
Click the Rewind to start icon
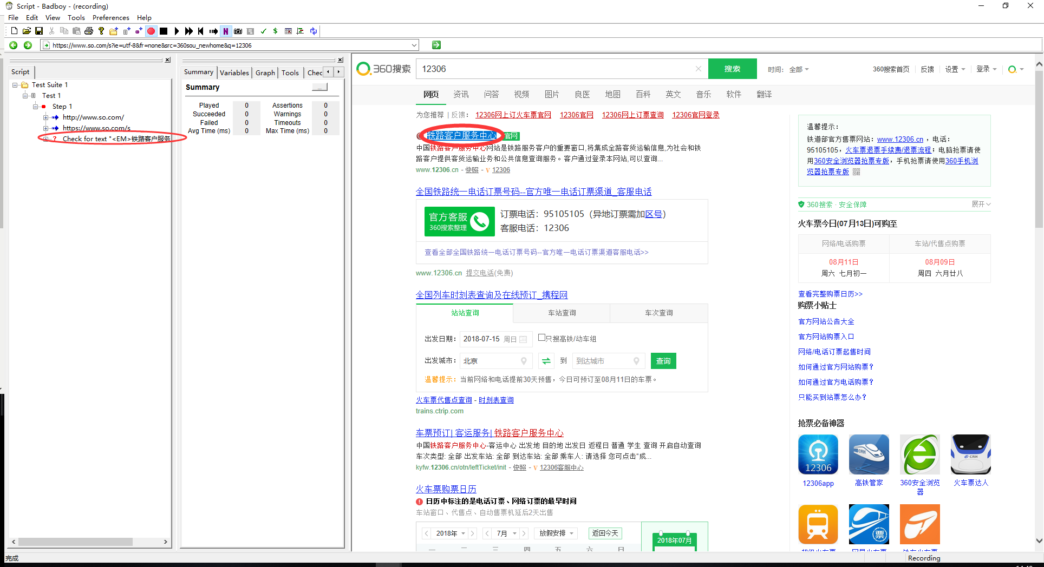click(201, 31)
